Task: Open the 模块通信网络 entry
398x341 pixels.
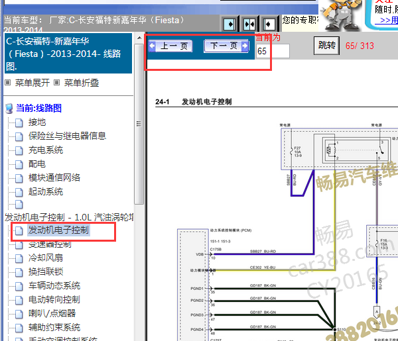Action: [54, 177]
